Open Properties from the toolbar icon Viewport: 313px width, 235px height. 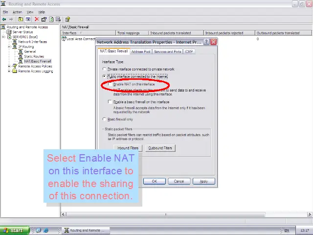(44, 20)
